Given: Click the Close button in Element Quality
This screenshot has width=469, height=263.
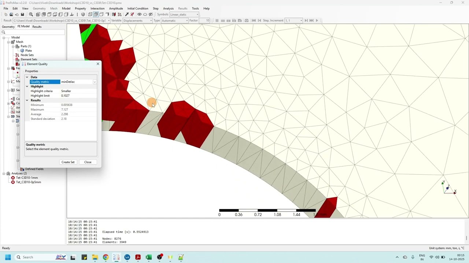Looking at the screenshot, I should [88, 162].
